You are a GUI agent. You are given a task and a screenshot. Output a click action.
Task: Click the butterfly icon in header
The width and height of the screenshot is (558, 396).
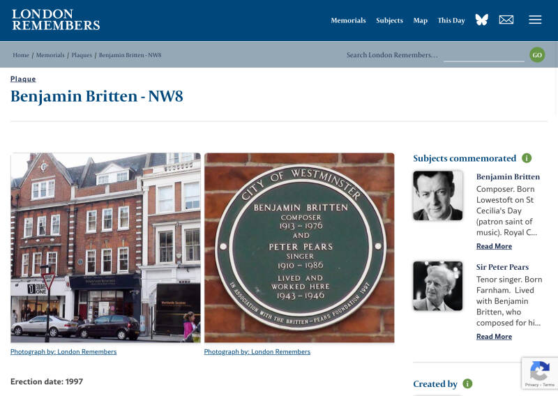click(481, 20)
